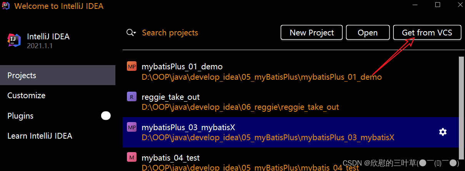Click the IntelliJ icon in title bar
This screenshot has width=465, height=171.
point(6,6)
